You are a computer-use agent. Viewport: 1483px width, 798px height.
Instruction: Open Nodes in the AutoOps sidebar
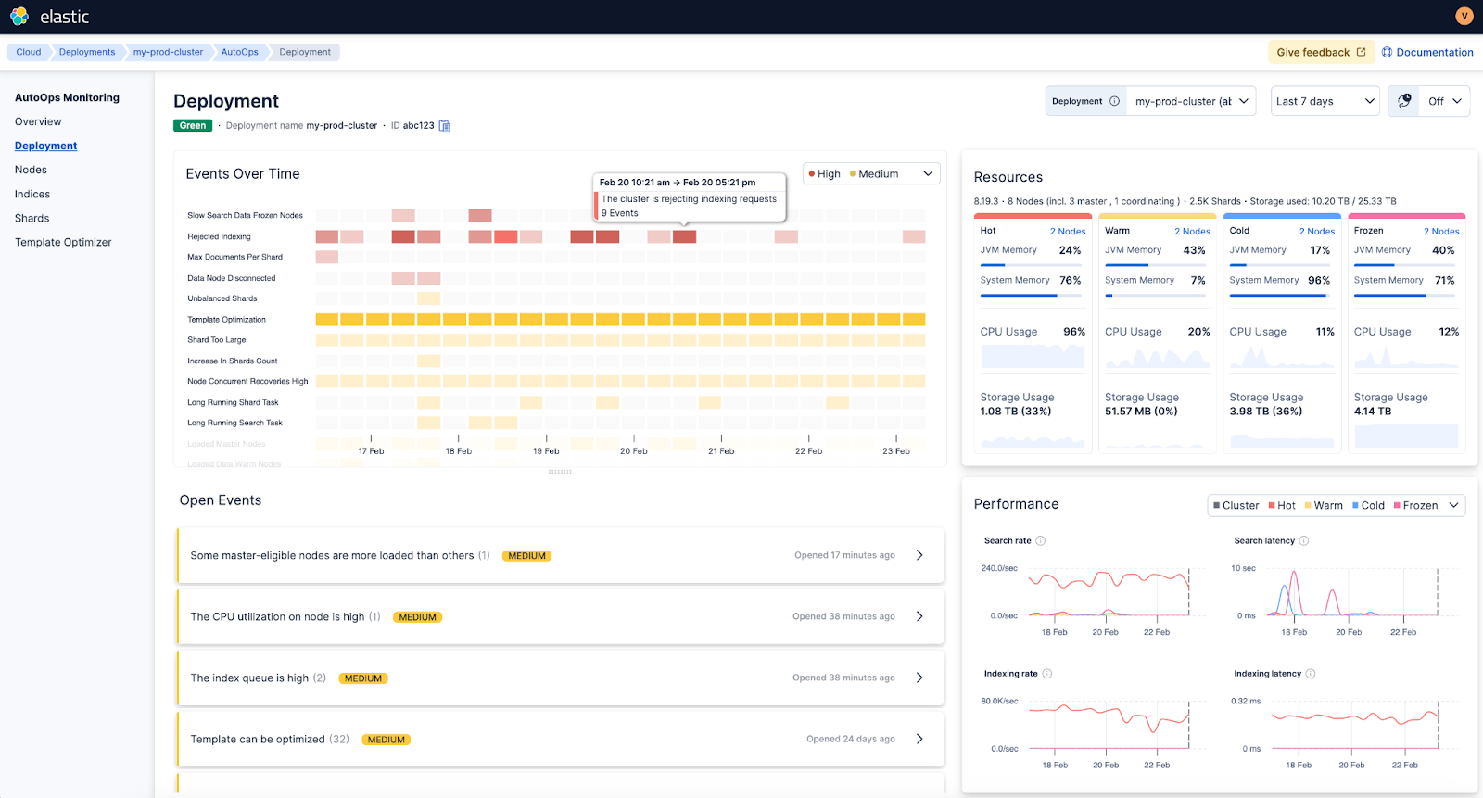[31, 170]
